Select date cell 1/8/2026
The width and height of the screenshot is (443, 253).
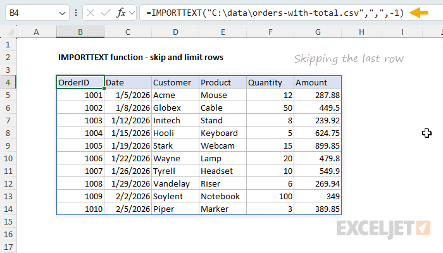[128, 108]
